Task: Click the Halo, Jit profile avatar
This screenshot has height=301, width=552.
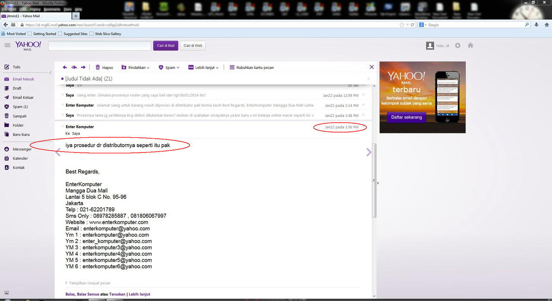Action: point(430,46)
